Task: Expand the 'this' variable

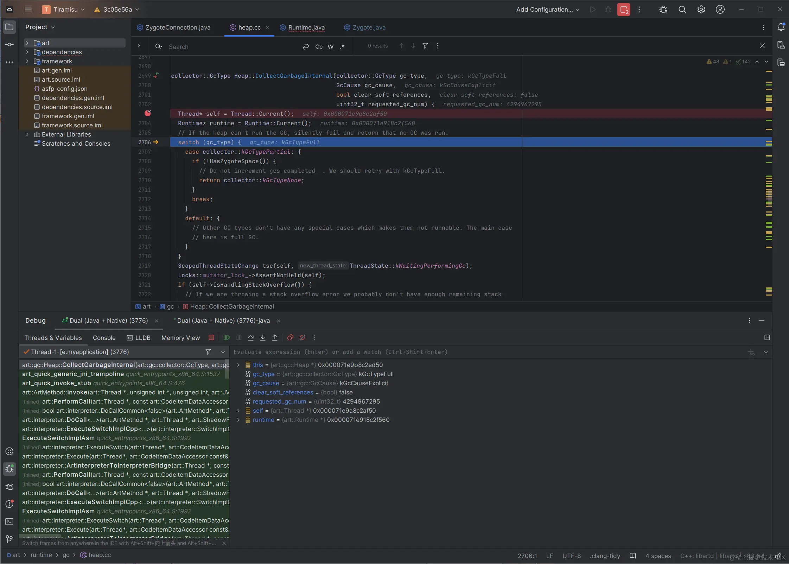Action: (238, 365)
